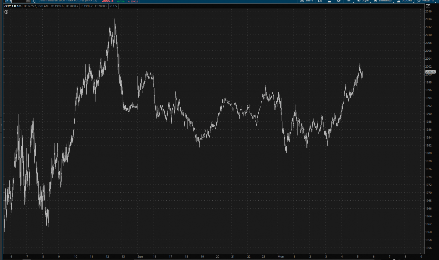Click the 1956 price axis label
Image resolution: width=439 pixels, height=260 pixels.
[428, 248]
